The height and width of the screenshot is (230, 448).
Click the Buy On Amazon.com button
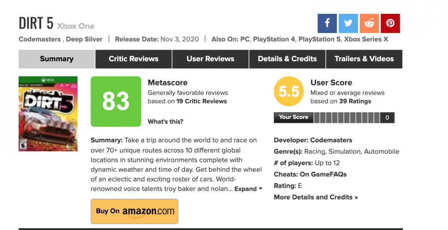[x=134, y=211]
